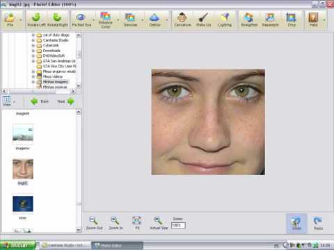Image resolution: width=334 pixels, height=250 pixels.
Task: Open the Fix Red Eye dropdown arrow
Action: click(x=94, y=20)
